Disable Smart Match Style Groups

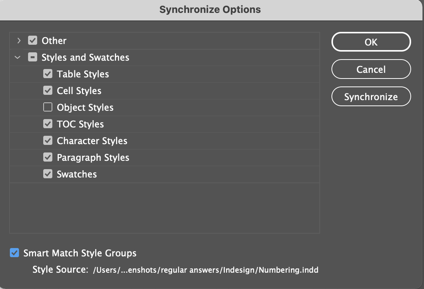[14, 253]
